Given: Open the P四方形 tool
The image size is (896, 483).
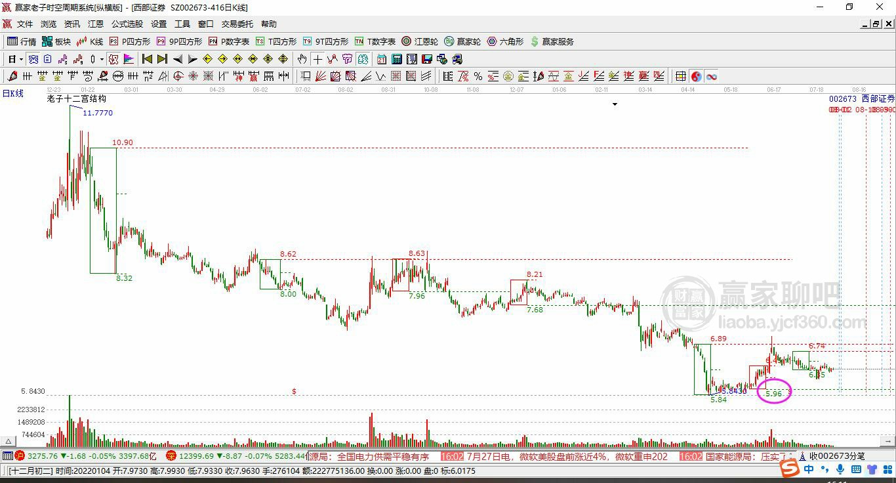Looking at the screenshot, I should pos(130,41).
